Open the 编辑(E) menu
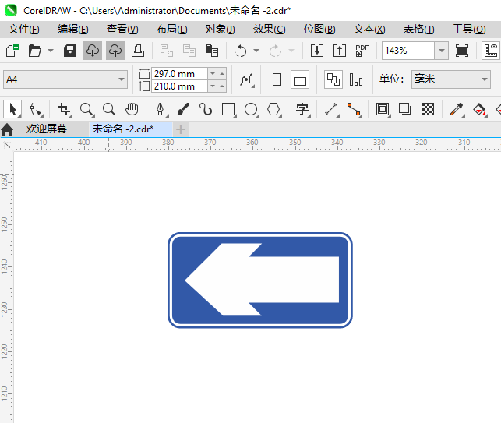Viewport: 501px width, 423px height. (72, 30)
